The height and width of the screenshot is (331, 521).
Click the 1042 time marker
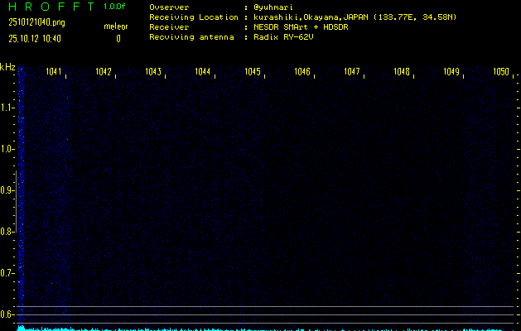pyautogui.click(x=104, y=71)
